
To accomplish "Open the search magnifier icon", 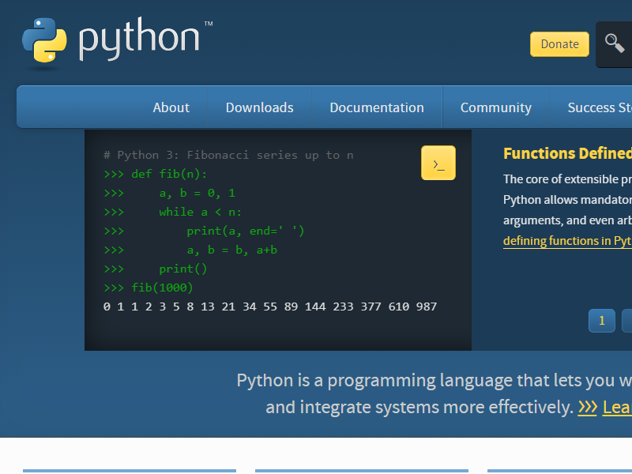I will (615, 43).
